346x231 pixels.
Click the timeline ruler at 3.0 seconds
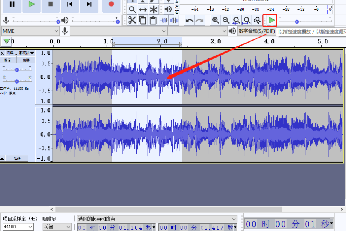coord(216,41)
